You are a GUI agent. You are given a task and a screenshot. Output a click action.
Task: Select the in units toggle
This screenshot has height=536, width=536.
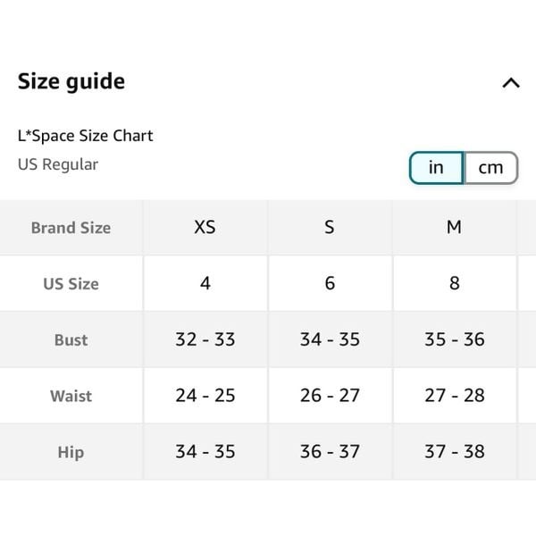pos(436,168)
